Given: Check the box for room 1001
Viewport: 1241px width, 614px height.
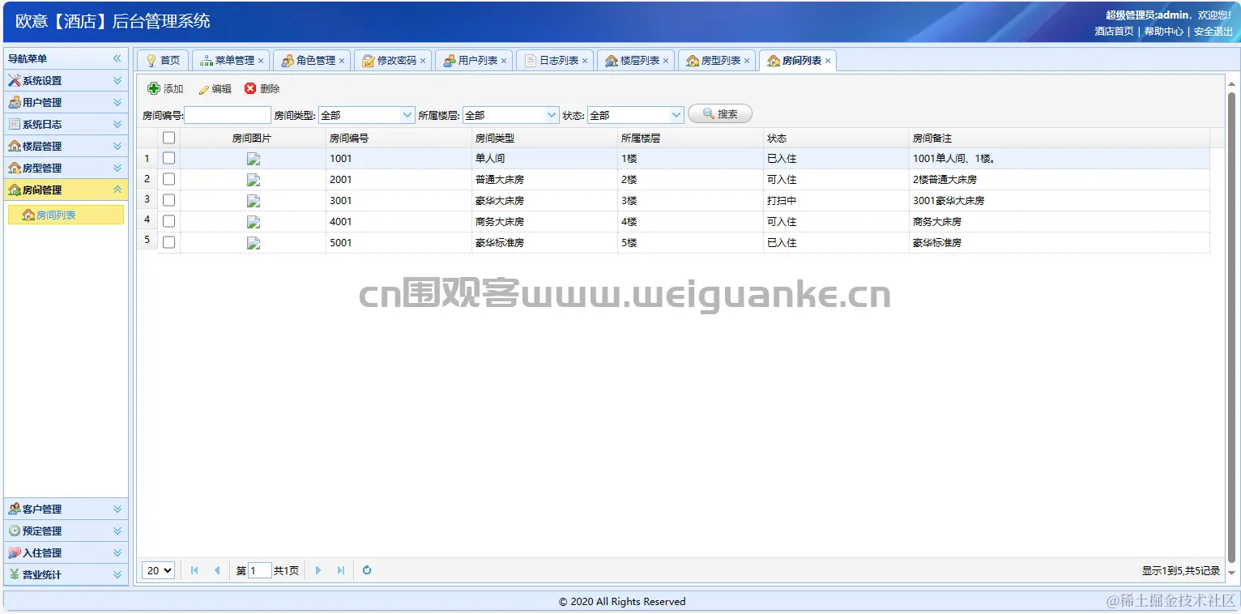Looking at the screenshot, I should (x=168, y=158).
